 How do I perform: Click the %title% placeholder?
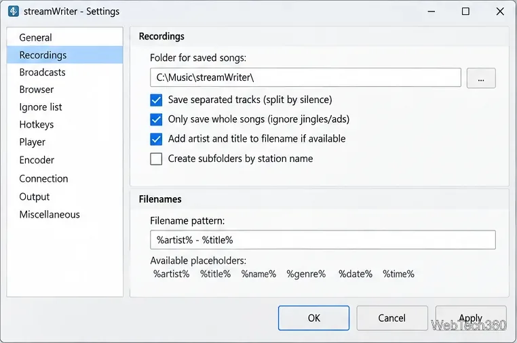click(215, 274)
